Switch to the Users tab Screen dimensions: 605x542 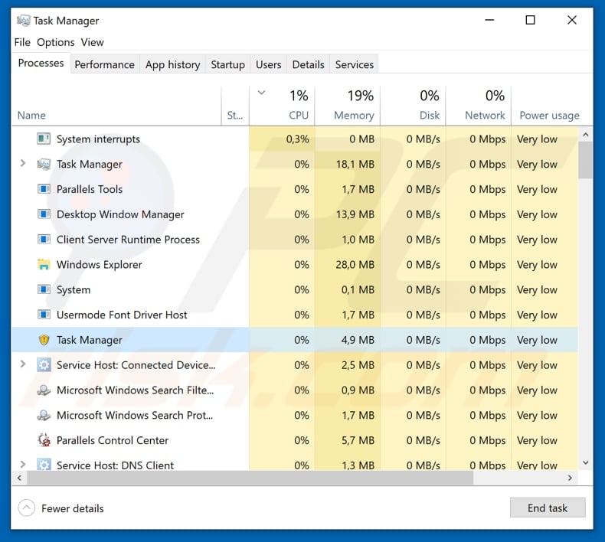coord(269,64)
